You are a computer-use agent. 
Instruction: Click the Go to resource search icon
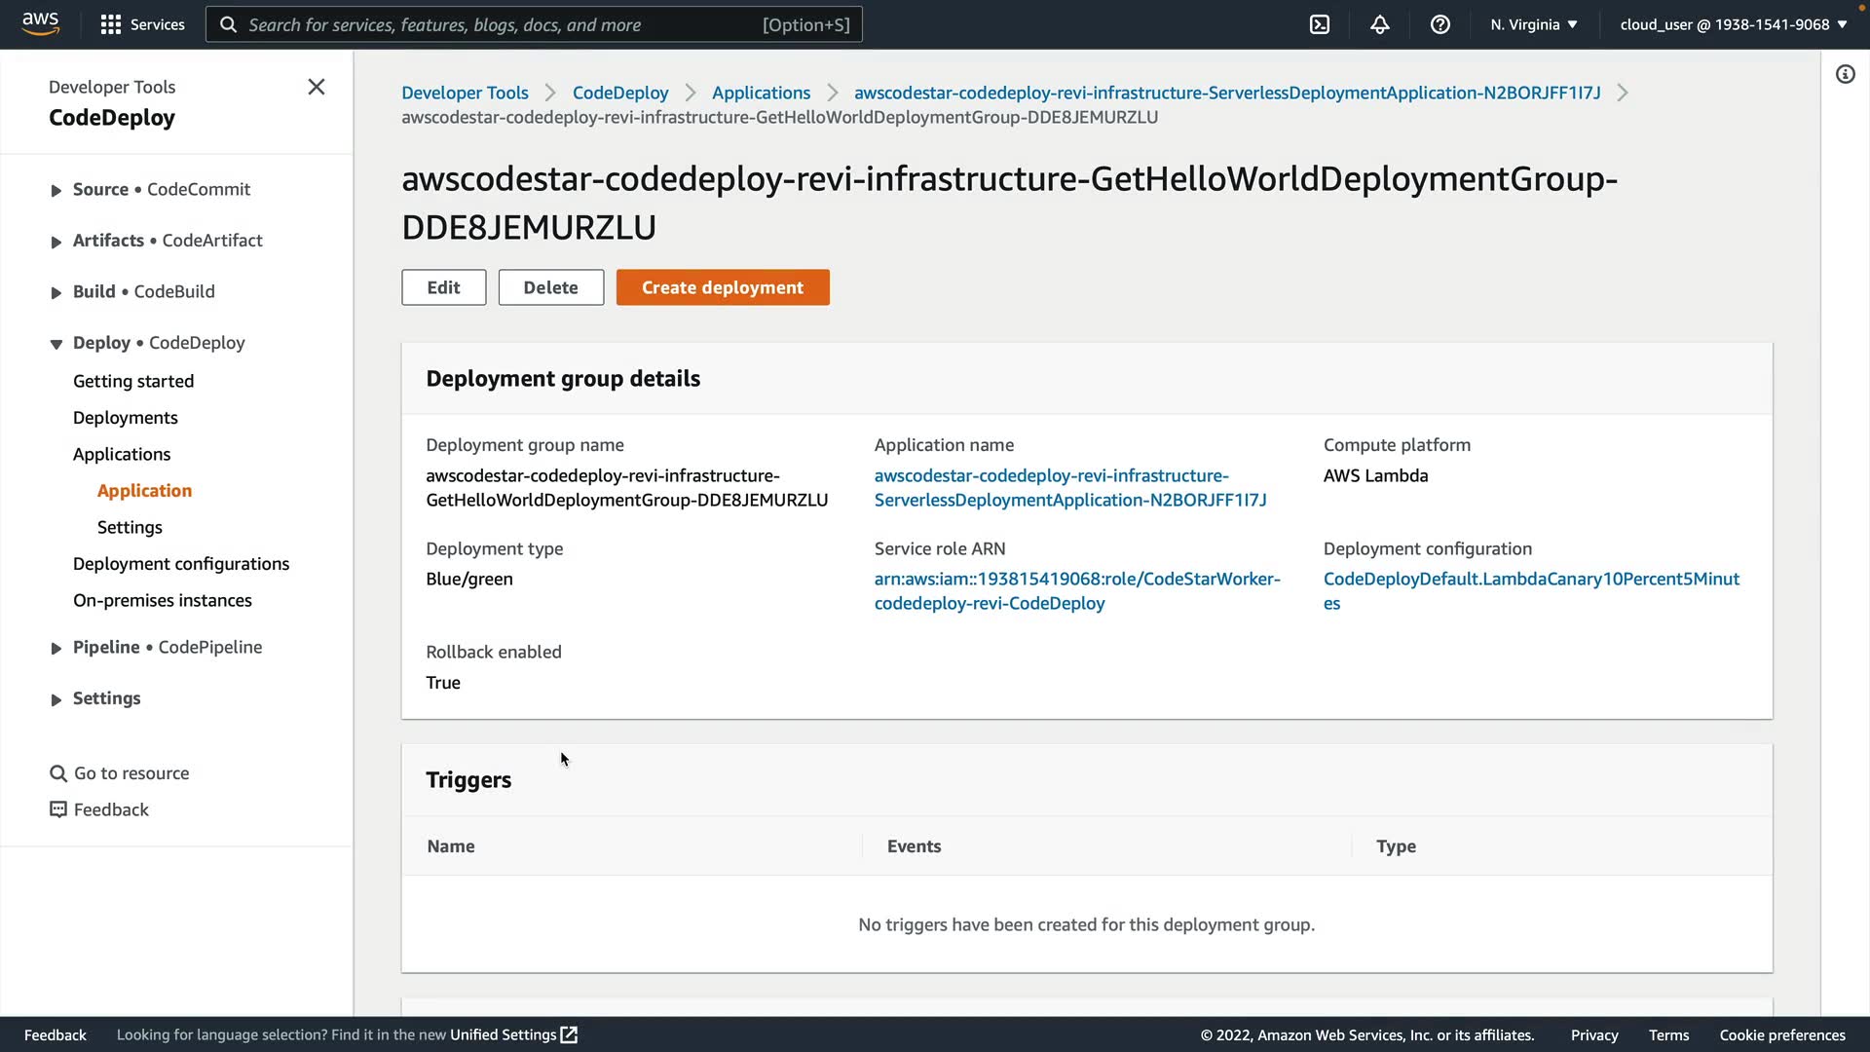[58, 773]
